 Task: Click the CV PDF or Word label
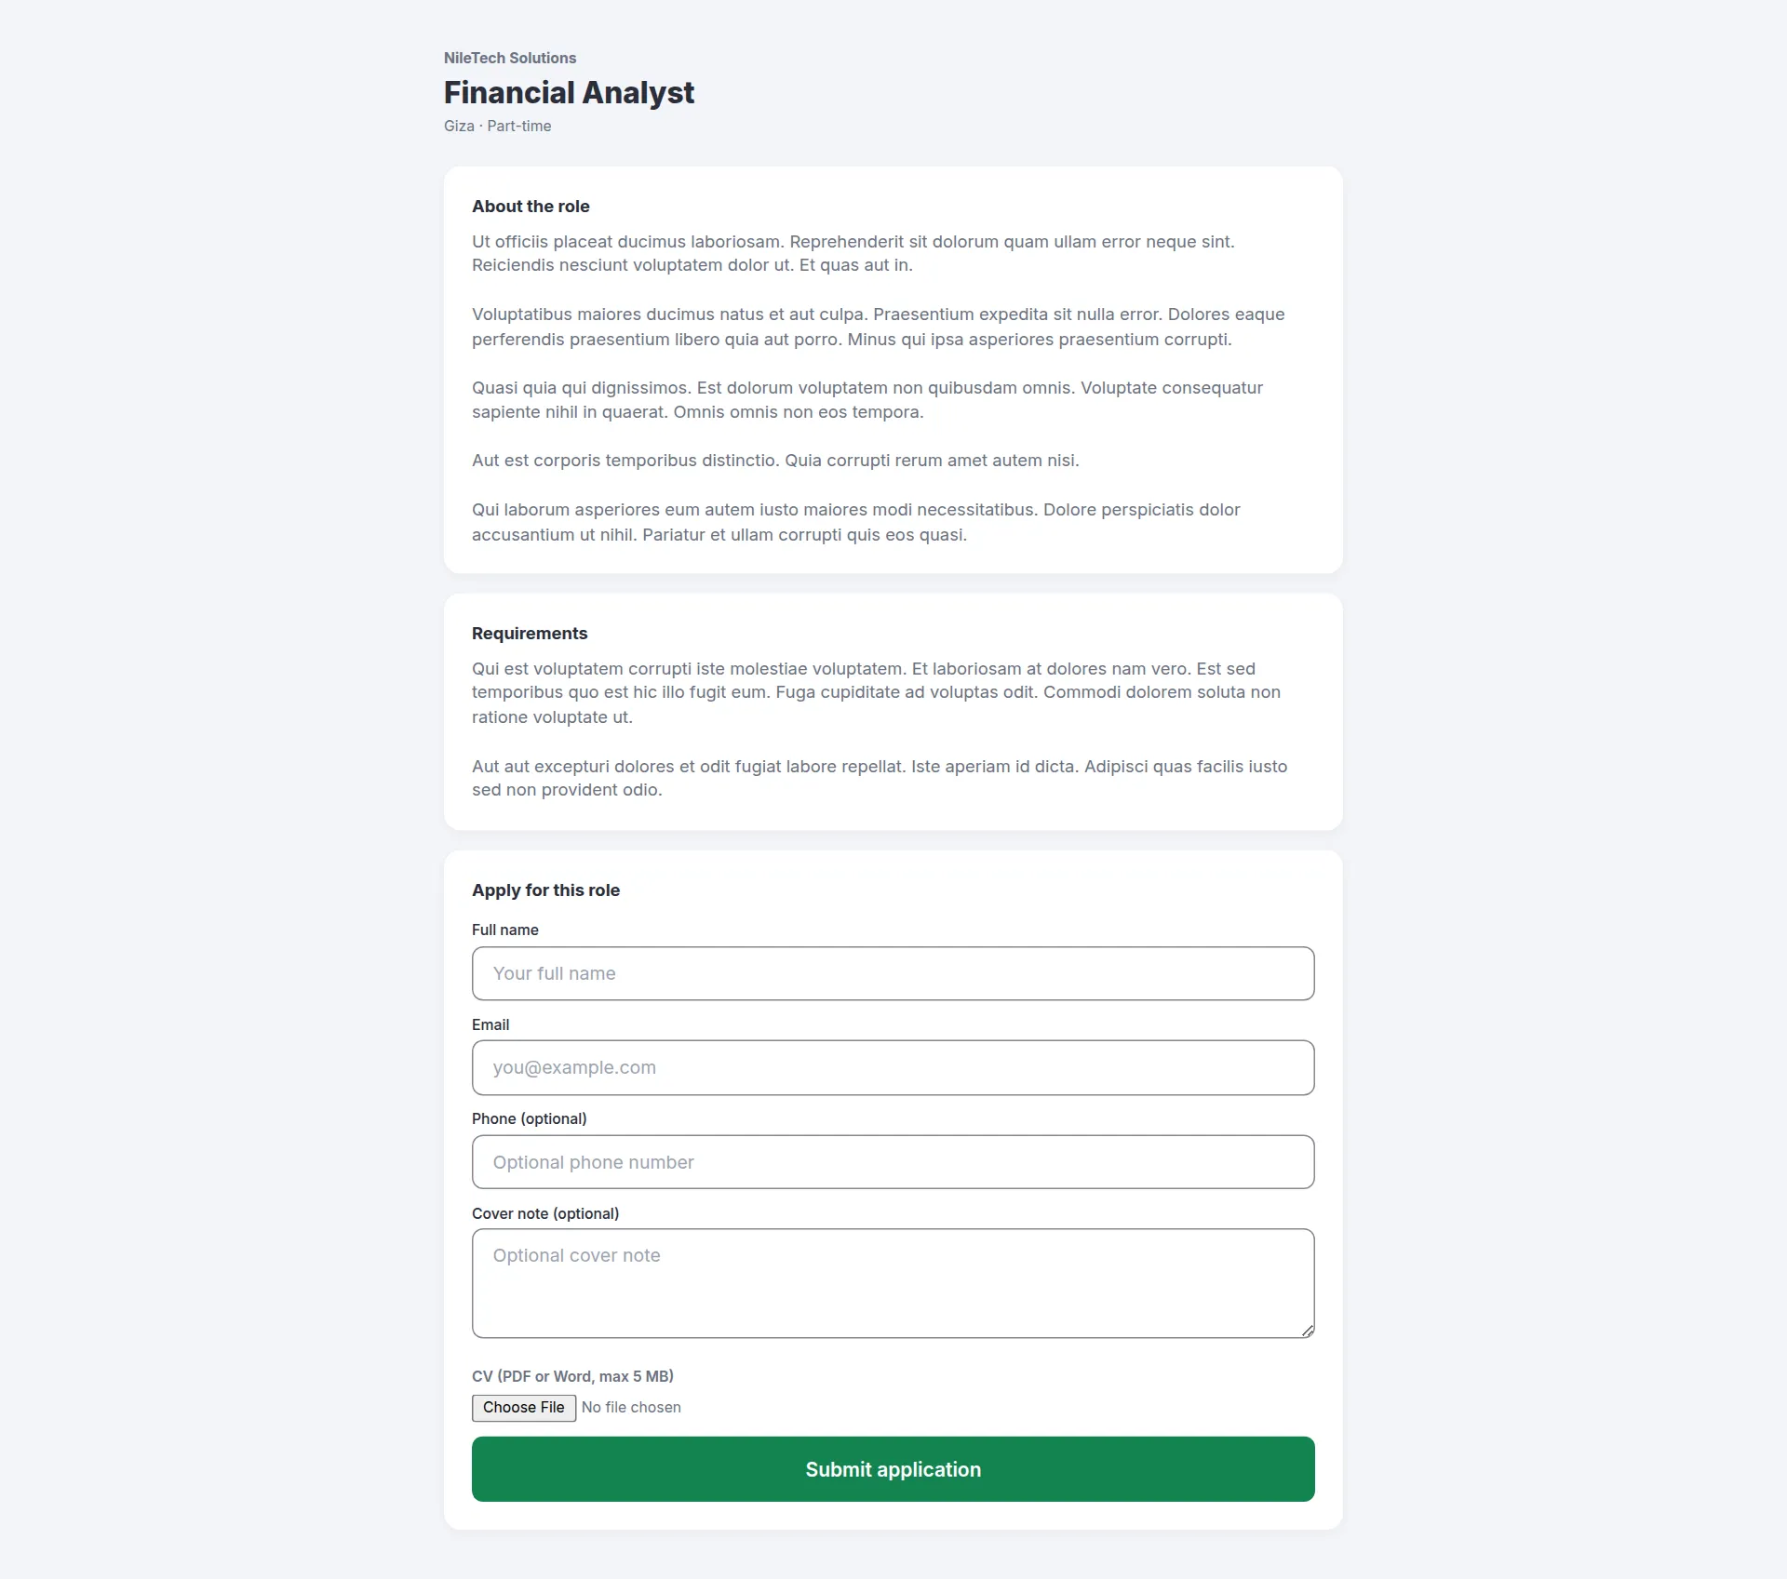[572, 1376]
